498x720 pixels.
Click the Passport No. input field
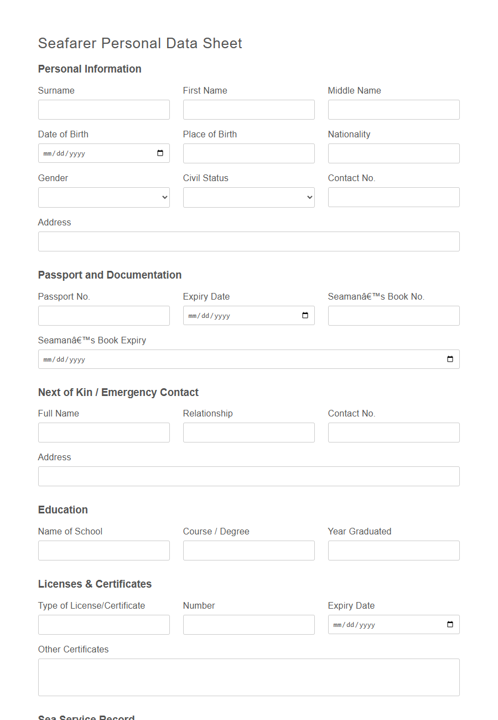point(103,315)
